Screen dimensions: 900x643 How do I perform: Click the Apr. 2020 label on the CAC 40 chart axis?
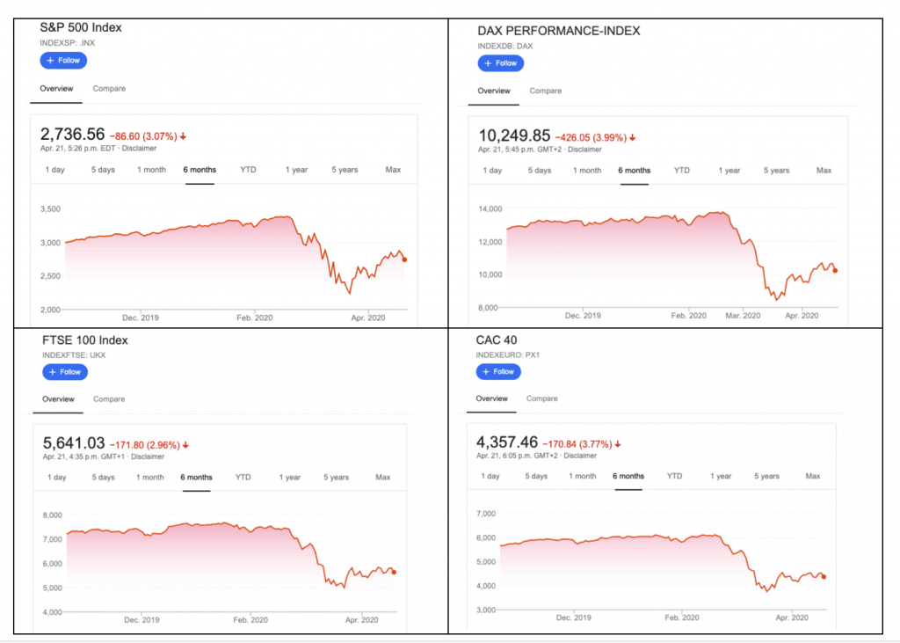point(793,617)
